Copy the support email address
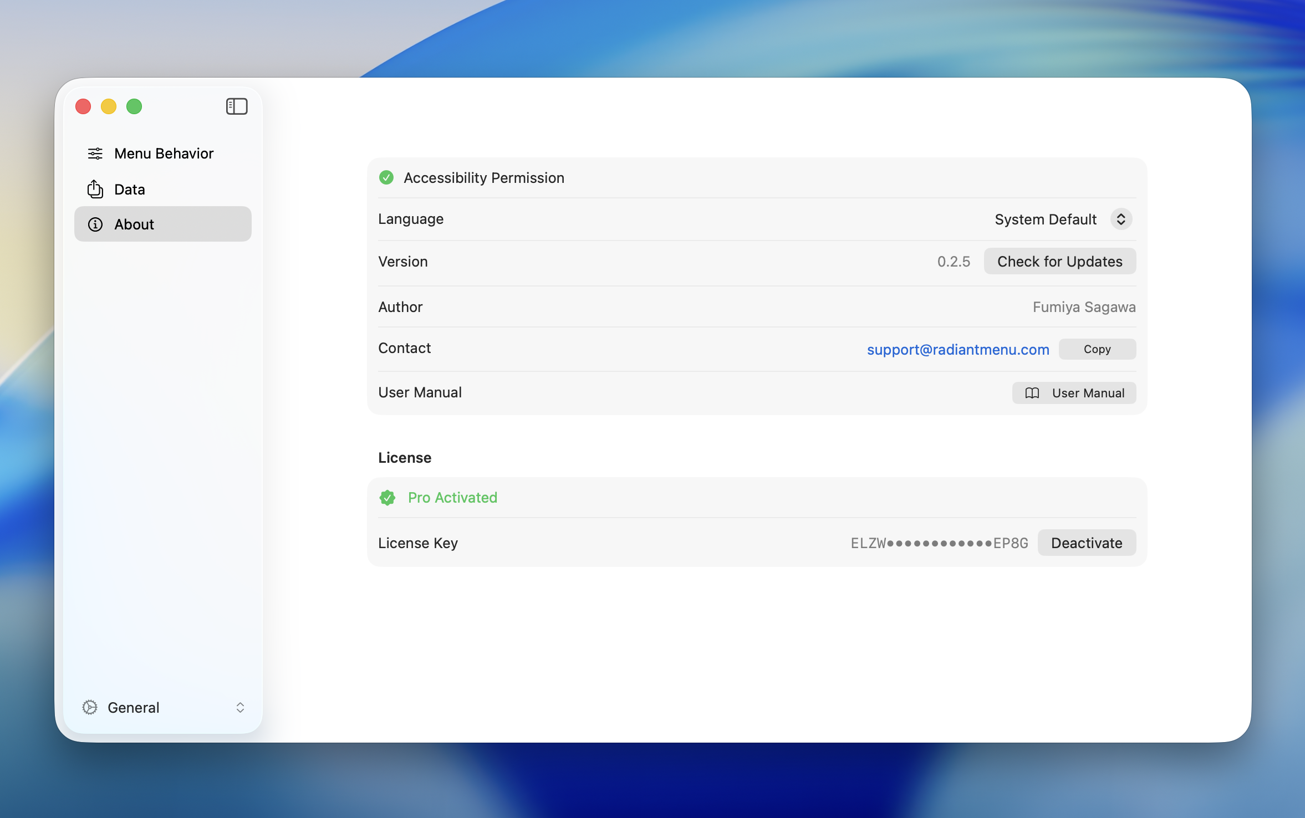Screen dimensions: 1305x818 coord(1097,349)
